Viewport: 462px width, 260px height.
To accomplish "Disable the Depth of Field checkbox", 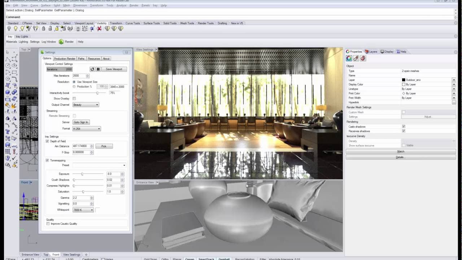I will (x=47, y=141).
